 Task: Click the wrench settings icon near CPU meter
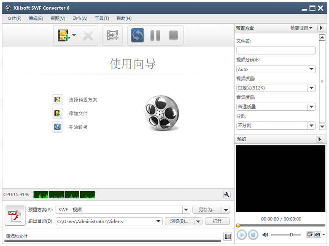point(227,194)
